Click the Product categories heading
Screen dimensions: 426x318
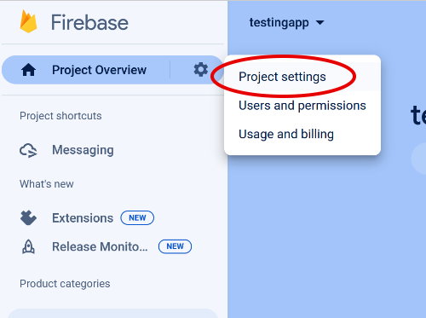click(65, 284)
